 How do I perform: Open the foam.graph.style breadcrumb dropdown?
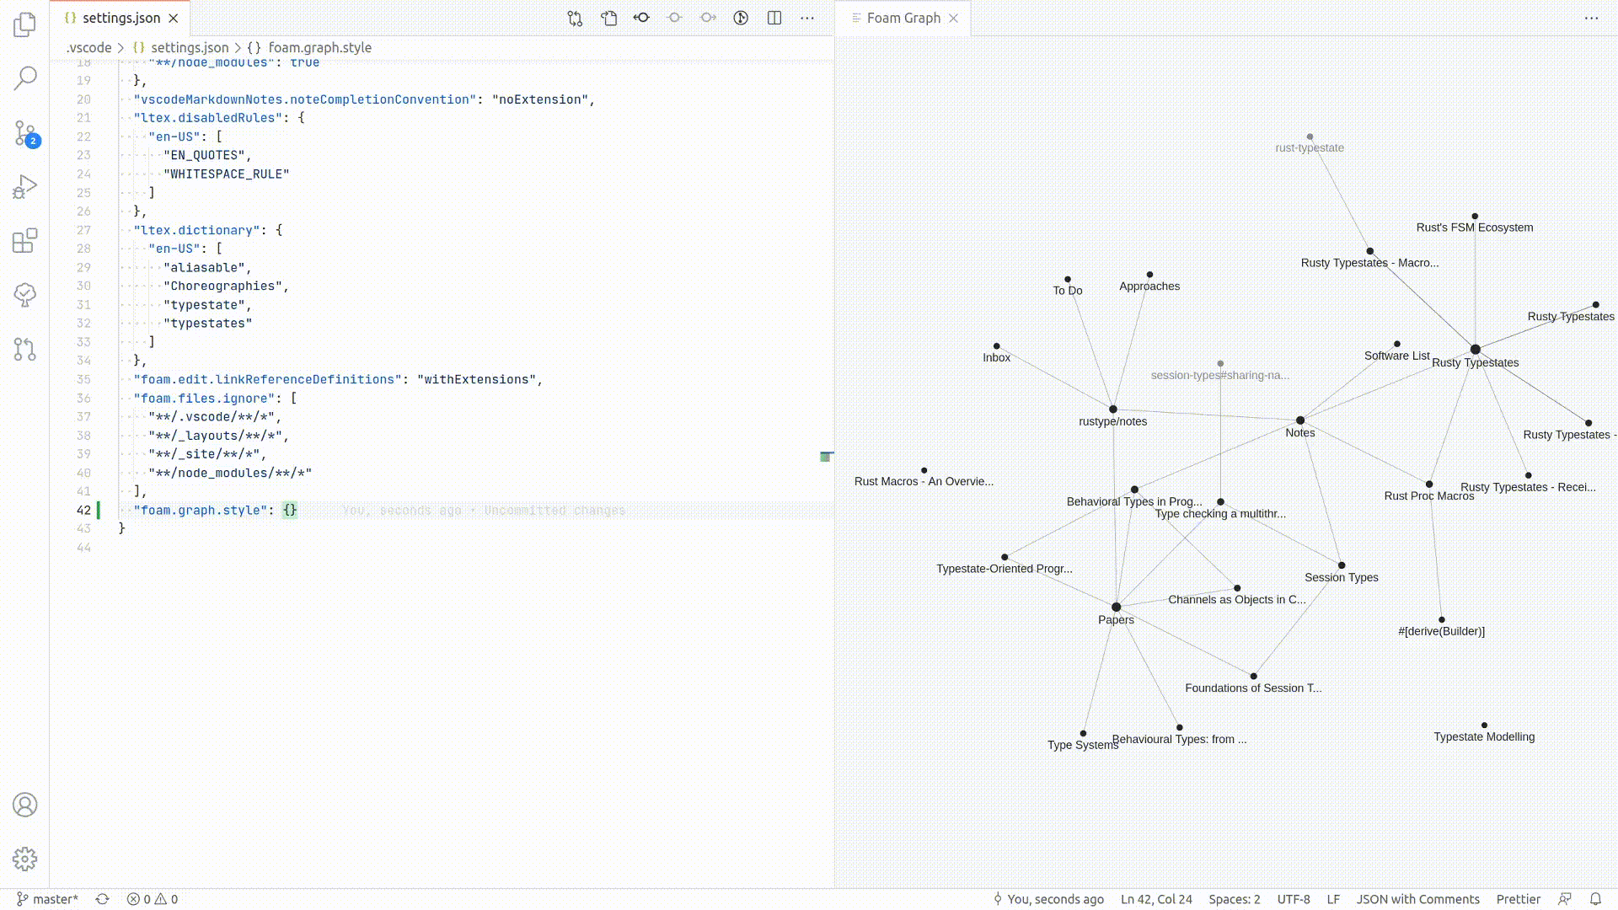[x=319, y=47]
